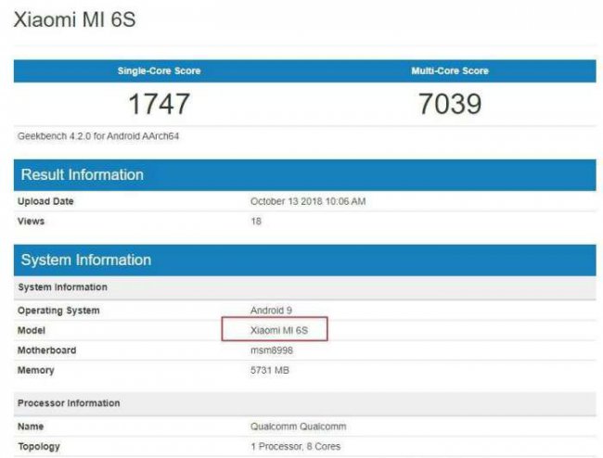Click the Processor Information subheader
This screenshot has height=458, width=603.
305,403
